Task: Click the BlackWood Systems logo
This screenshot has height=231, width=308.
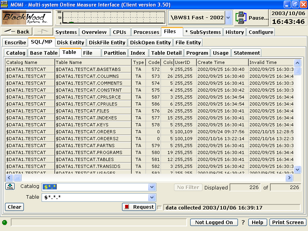Action: point(27,17)
